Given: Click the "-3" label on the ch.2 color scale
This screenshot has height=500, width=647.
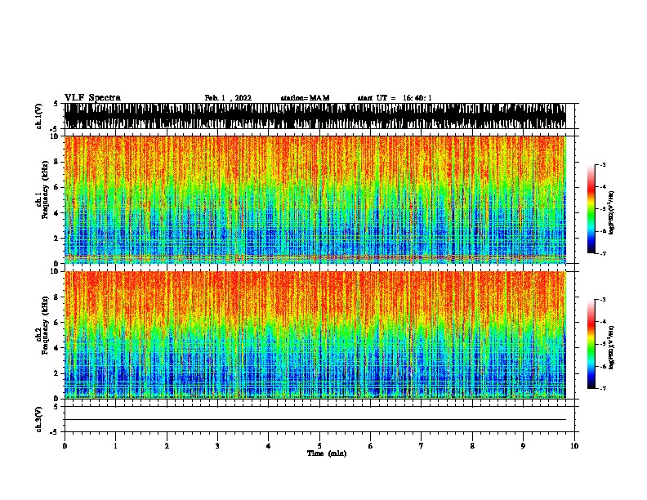Looking at the screenshot, I should pos(602,300).
